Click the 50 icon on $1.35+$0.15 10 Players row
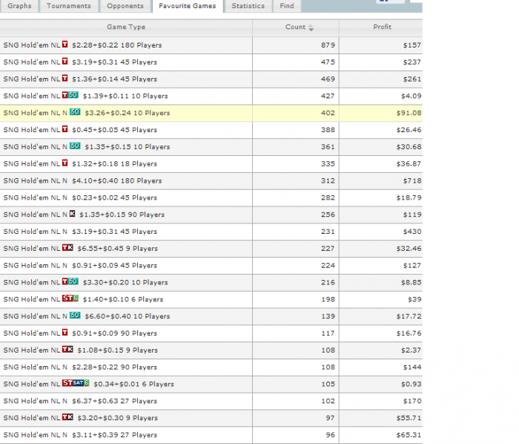 (x=75, y=146)
